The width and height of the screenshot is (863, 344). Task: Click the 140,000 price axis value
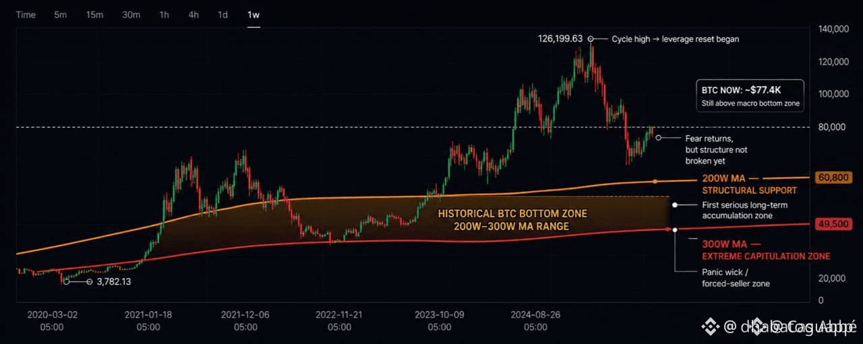tap(834, 29)
